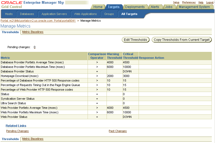Open the Jobs tab
Screen dimensions: 215x143
tap(169, 7)
